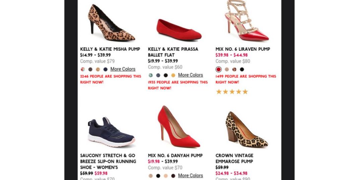Open Mix No. 6 Liraven Pump link
The height and width of the screenshot is (180, 343).
coord(243,49)
